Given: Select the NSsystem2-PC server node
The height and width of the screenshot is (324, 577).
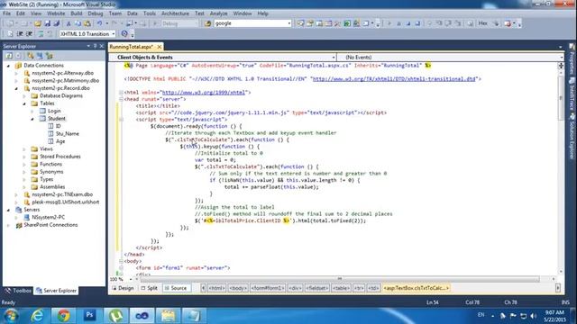Looking at the screenshot, I should pos(48,218).
